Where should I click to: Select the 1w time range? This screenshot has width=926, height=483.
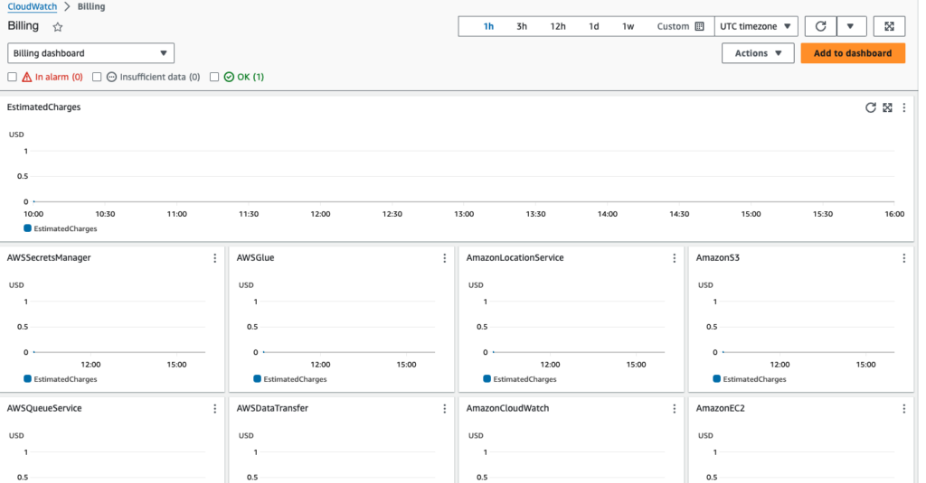(628, 26)
